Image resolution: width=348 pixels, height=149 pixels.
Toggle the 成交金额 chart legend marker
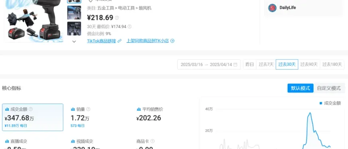[x=321, y=103]
